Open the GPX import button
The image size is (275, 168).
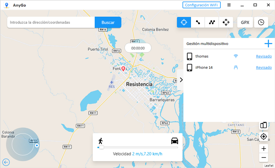245,22
